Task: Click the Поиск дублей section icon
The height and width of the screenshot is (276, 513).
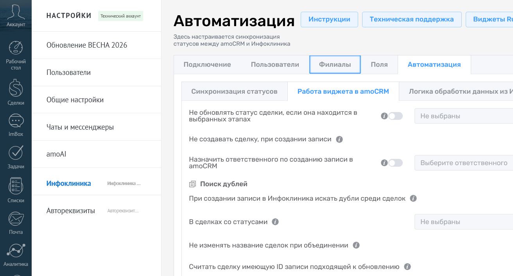Action: click(192, 184)
